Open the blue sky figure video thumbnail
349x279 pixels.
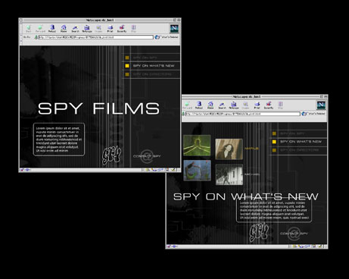[197, 171]
